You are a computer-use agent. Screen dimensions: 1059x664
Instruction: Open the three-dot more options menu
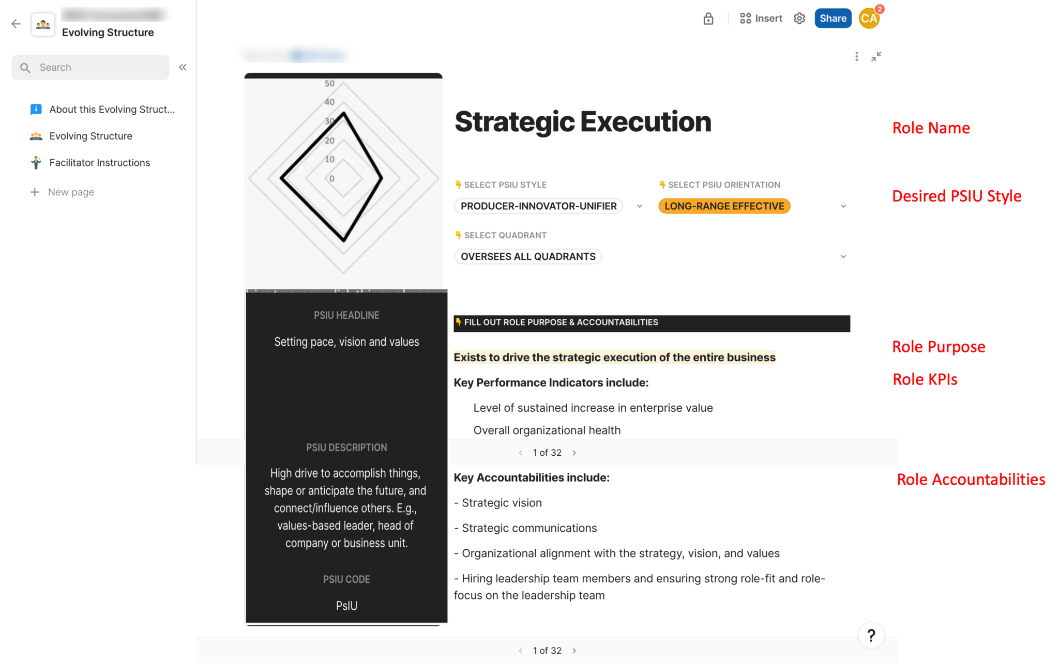click(856, 56)
